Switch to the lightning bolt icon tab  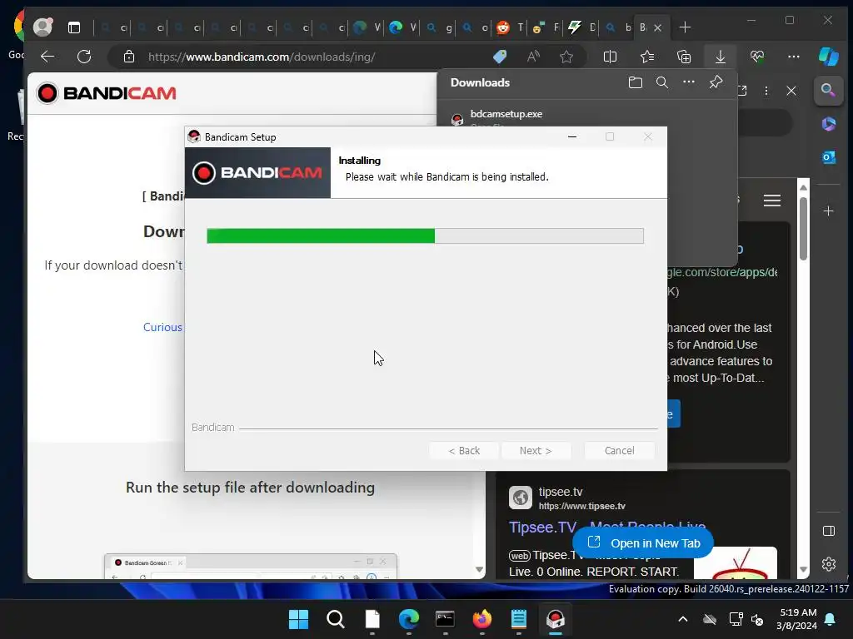pos(582,27)
